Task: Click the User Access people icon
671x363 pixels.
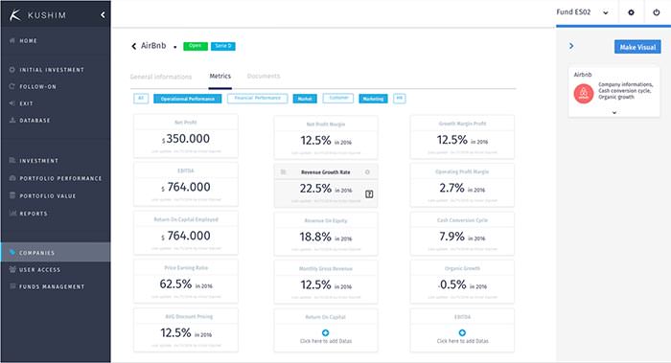Action: point(12,269)
